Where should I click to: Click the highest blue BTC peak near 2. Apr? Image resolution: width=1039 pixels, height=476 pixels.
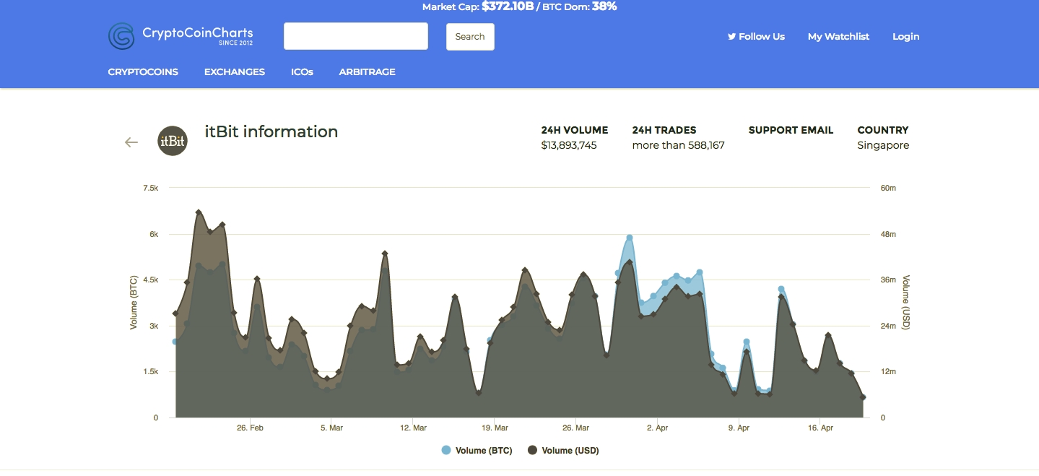coord(630,237)
